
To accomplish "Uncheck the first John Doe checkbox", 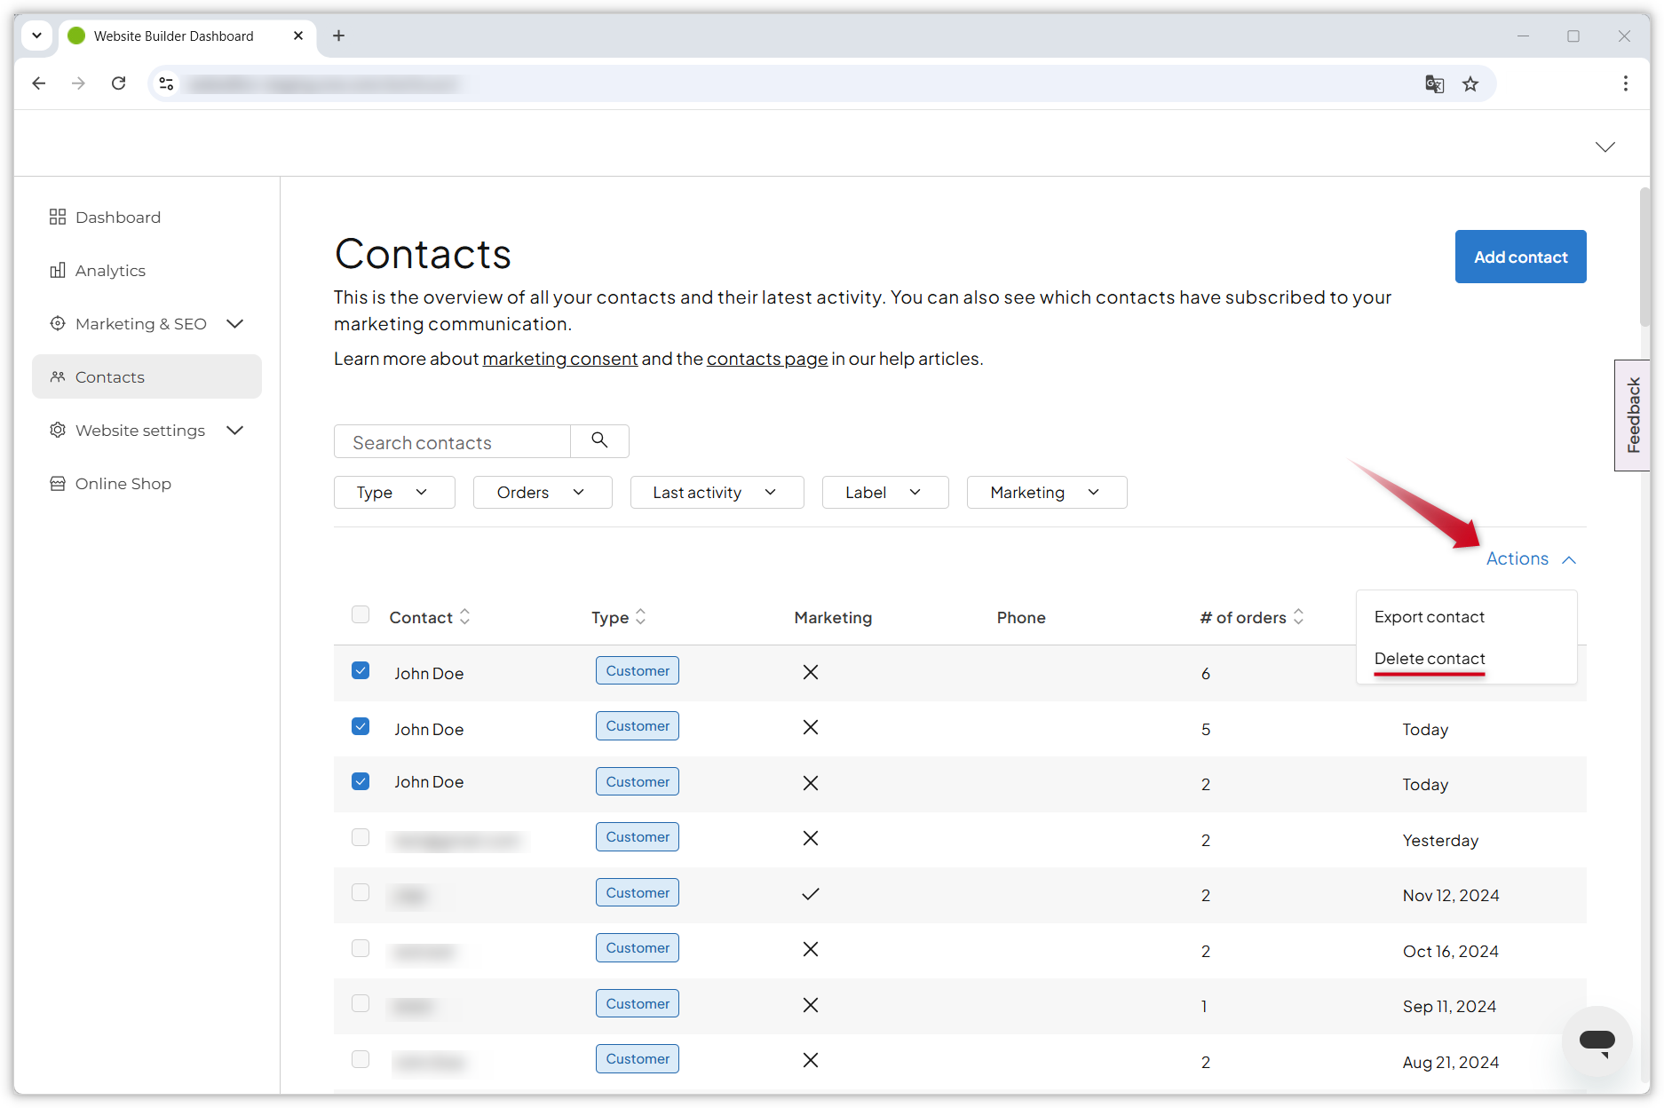I will click(x=361, y=671).
